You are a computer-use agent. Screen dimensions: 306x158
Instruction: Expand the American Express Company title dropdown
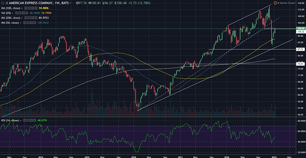pyautogui.click(x=70, y=3)
